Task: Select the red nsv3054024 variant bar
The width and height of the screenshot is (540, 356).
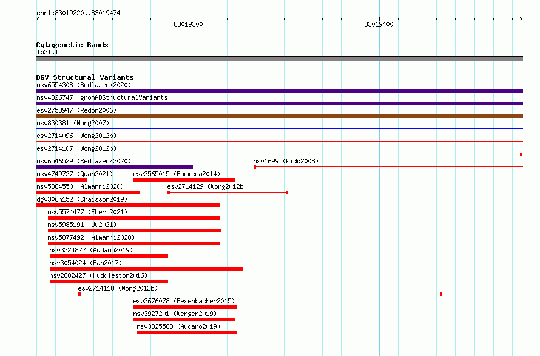Action: 146,269
